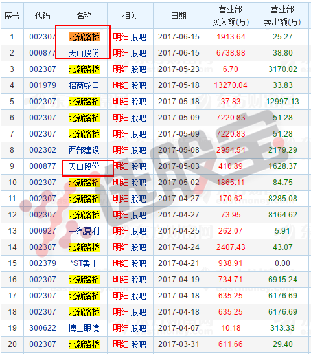Screen dimensions: 311x354
Task: Open the 招商蛇口 stock name link
Action: (84, 85)
